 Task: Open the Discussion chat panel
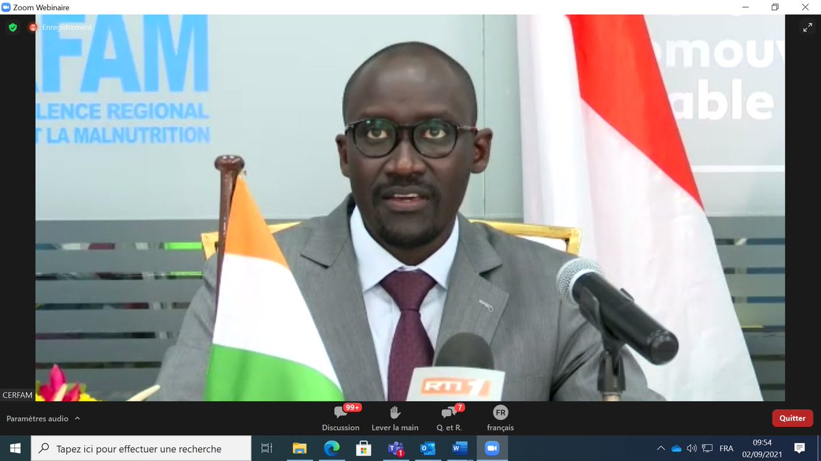[x=341, y=418]
